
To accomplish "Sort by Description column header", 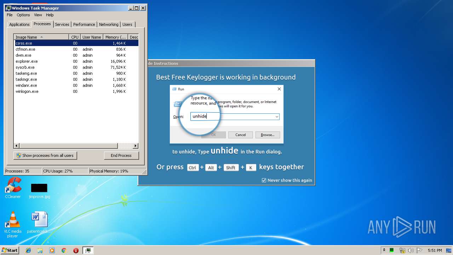I will (x=133, y=37).
